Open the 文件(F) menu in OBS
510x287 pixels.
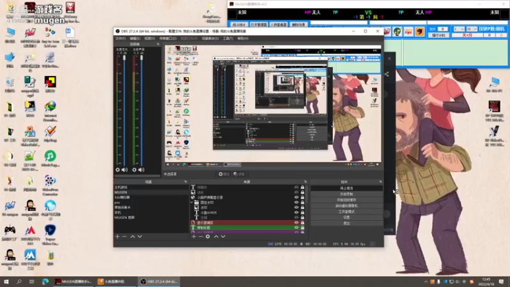(x=120, y=38)
